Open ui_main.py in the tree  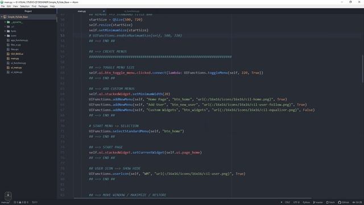click(x=16, y=68)
